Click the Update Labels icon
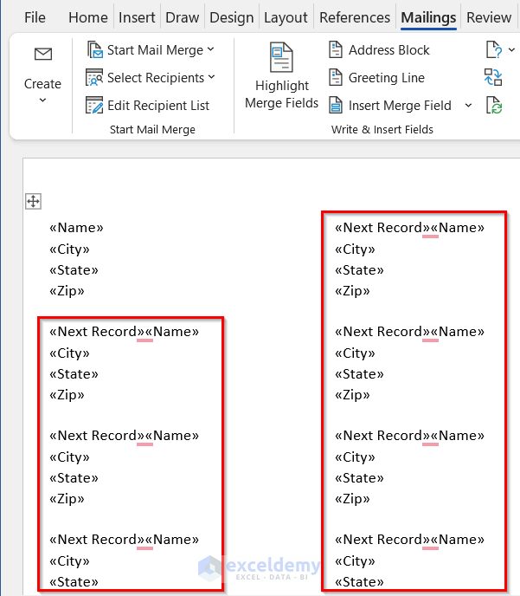Viewport: 520px width, 596px height. pyautogui.click(x=493, y=106)
